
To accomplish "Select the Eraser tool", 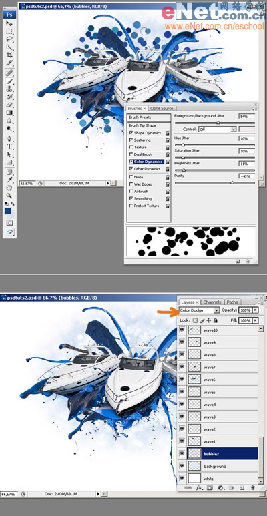I will 9,105.
